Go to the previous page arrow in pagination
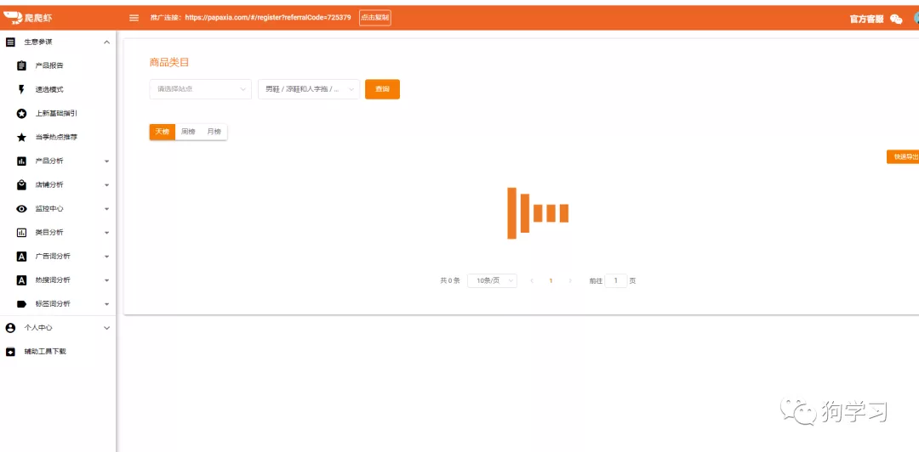Image resolution: width=919 pixels, height=452 pixels. 532,281
